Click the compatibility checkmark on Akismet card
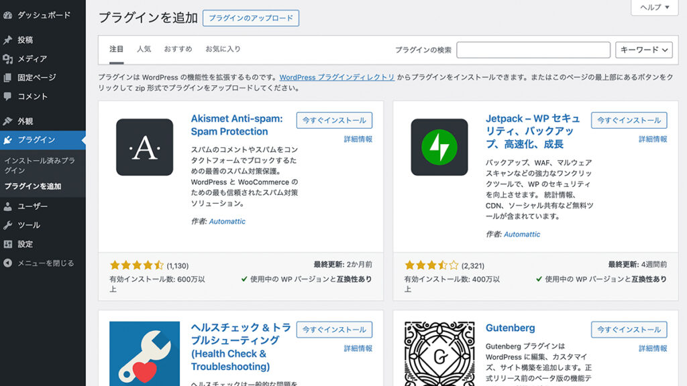The width and height of the screenshot is (687, 386). (x=244, y=279)
